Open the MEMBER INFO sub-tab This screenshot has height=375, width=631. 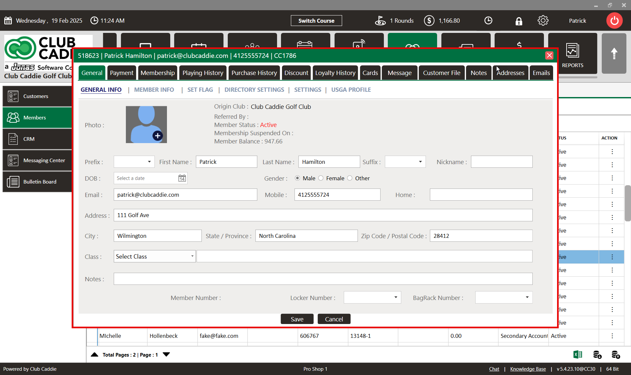(x=154, y=89)
